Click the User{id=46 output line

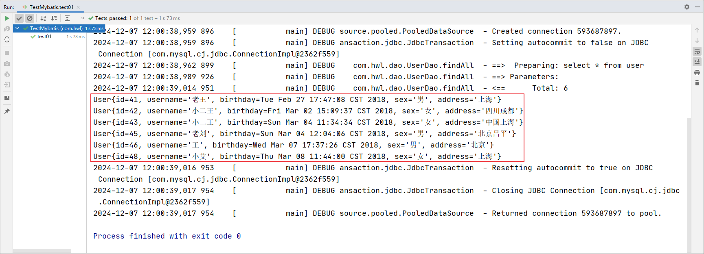pos(294,145)
